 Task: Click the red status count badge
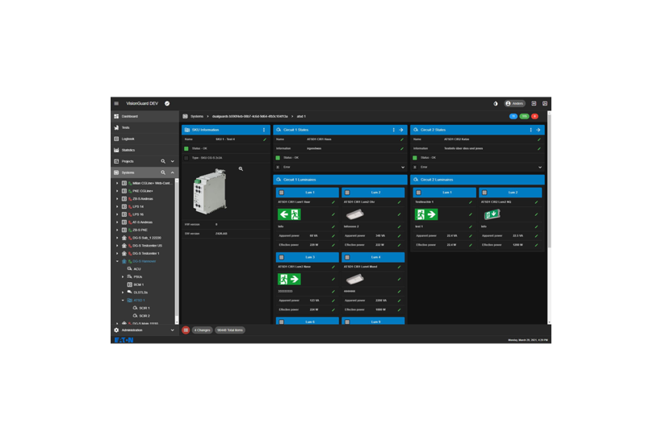[534, 116]
